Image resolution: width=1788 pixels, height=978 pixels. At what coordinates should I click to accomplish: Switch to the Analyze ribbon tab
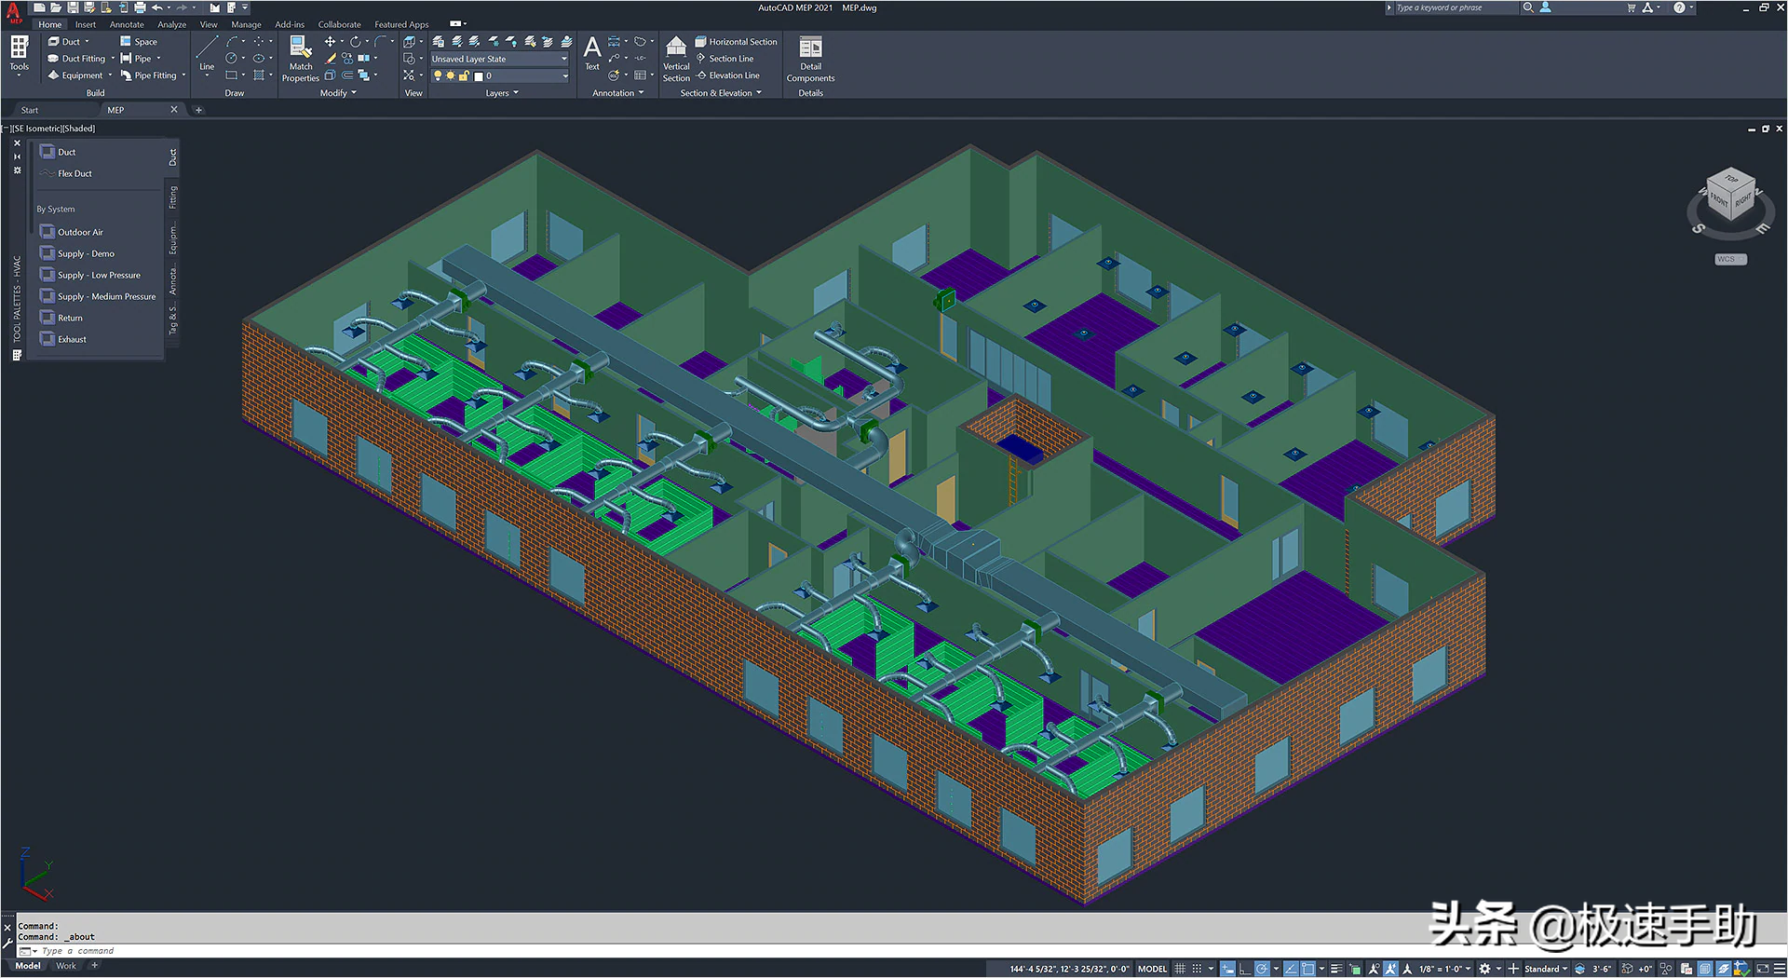[171, 24]
